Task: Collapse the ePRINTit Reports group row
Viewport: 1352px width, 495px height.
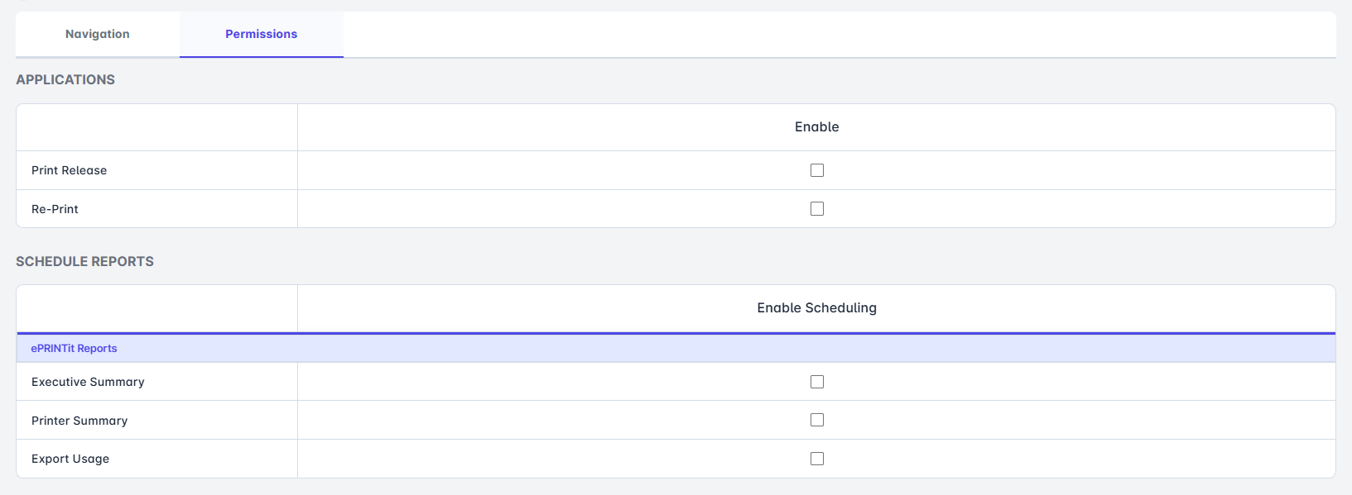Action: pyautogui.click(x=75, y=349)
